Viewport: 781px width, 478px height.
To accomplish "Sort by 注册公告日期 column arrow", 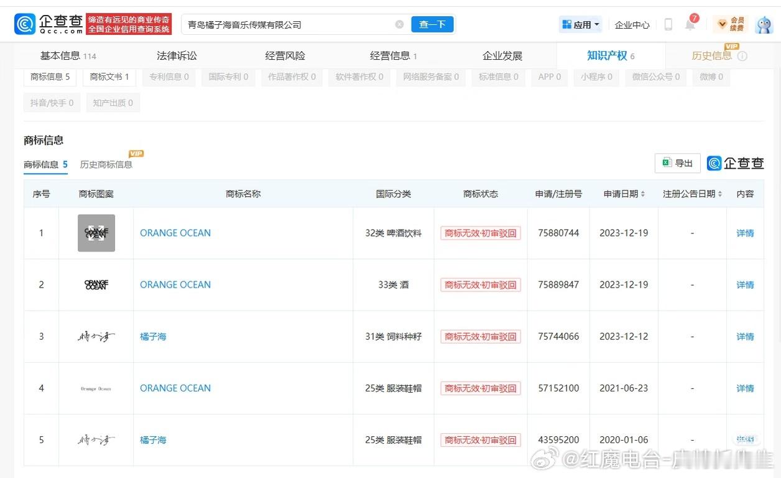I will 720,194.
